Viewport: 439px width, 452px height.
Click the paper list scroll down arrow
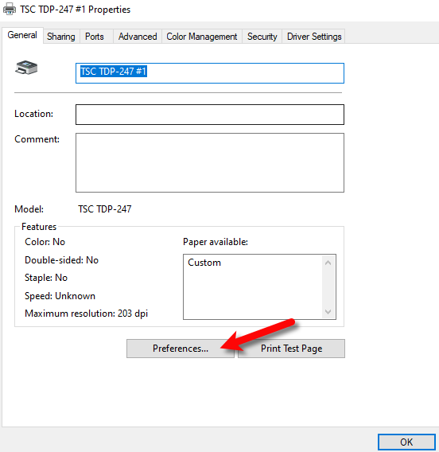[x=328, y=312]
